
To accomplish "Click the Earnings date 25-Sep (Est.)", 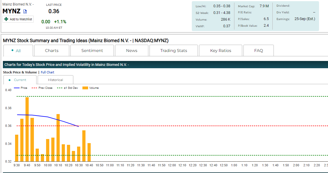I will tap(305, 19).
